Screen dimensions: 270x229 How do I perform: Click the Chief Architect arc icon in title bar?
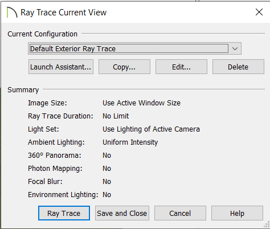[x=12, y=13]
